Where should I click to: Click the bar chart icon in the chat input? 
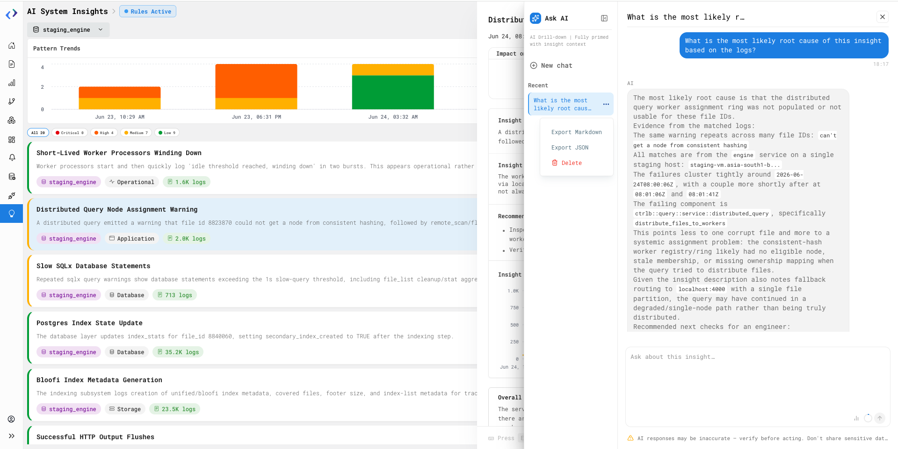(856, 418)
